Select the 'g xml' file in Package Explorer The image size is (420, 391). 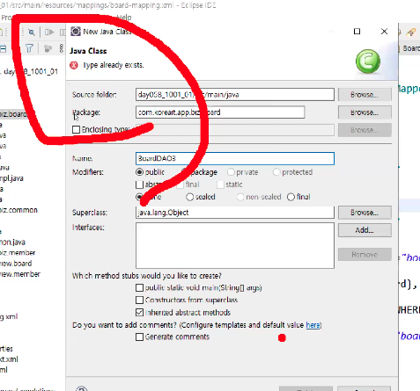[x=9, y=316]
